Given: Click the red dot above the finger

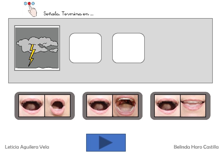Looking at the screenshot, I should 29,3.
